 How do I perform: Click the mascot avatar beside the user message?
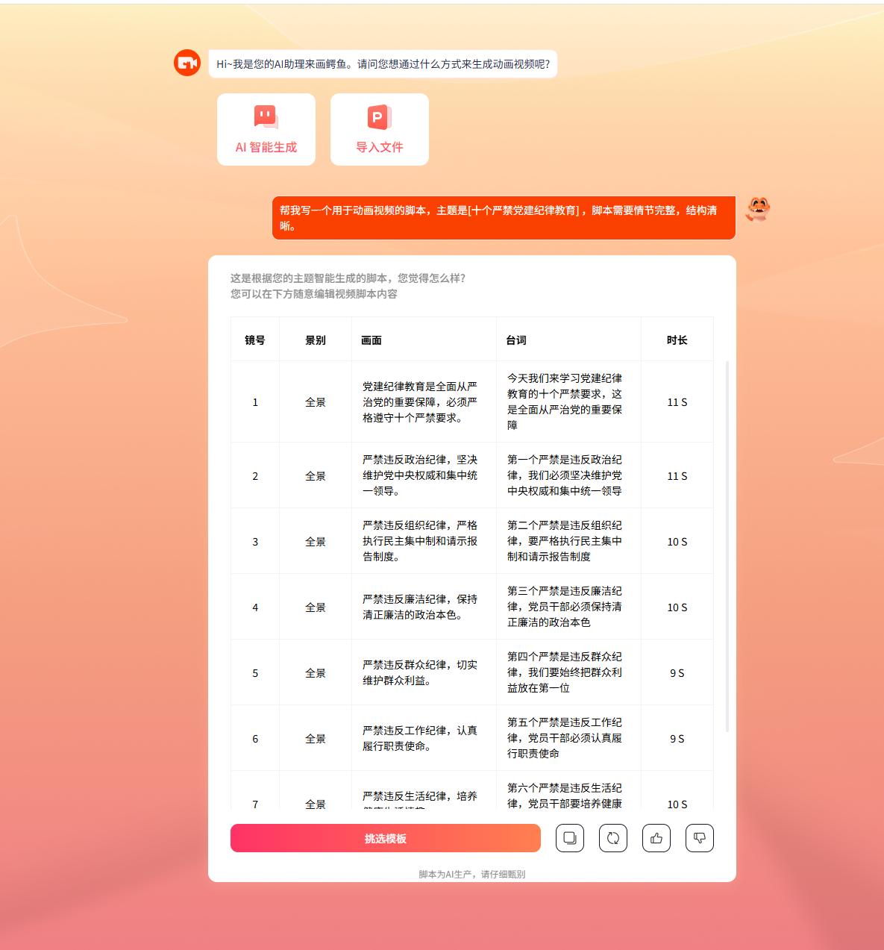click(758, 210)
